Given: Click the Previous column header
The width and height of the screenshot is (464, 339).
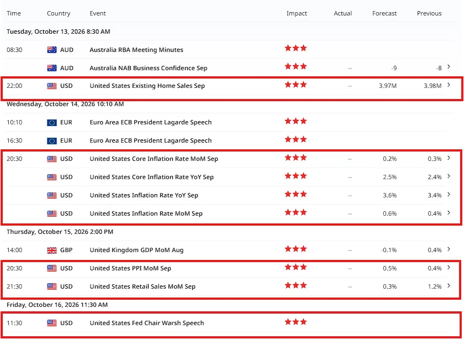Looking at the screenshot, I should point(429,13).
